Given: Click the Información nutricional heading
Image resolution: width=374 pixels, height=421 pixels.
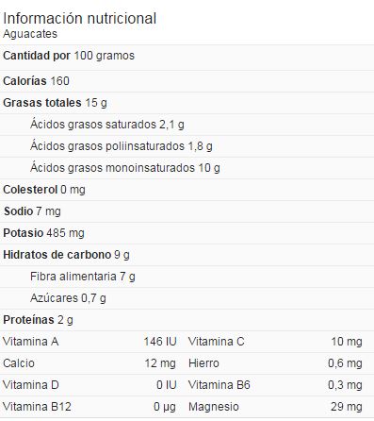Looking at the screenshot, I should [x=79, y=18].
